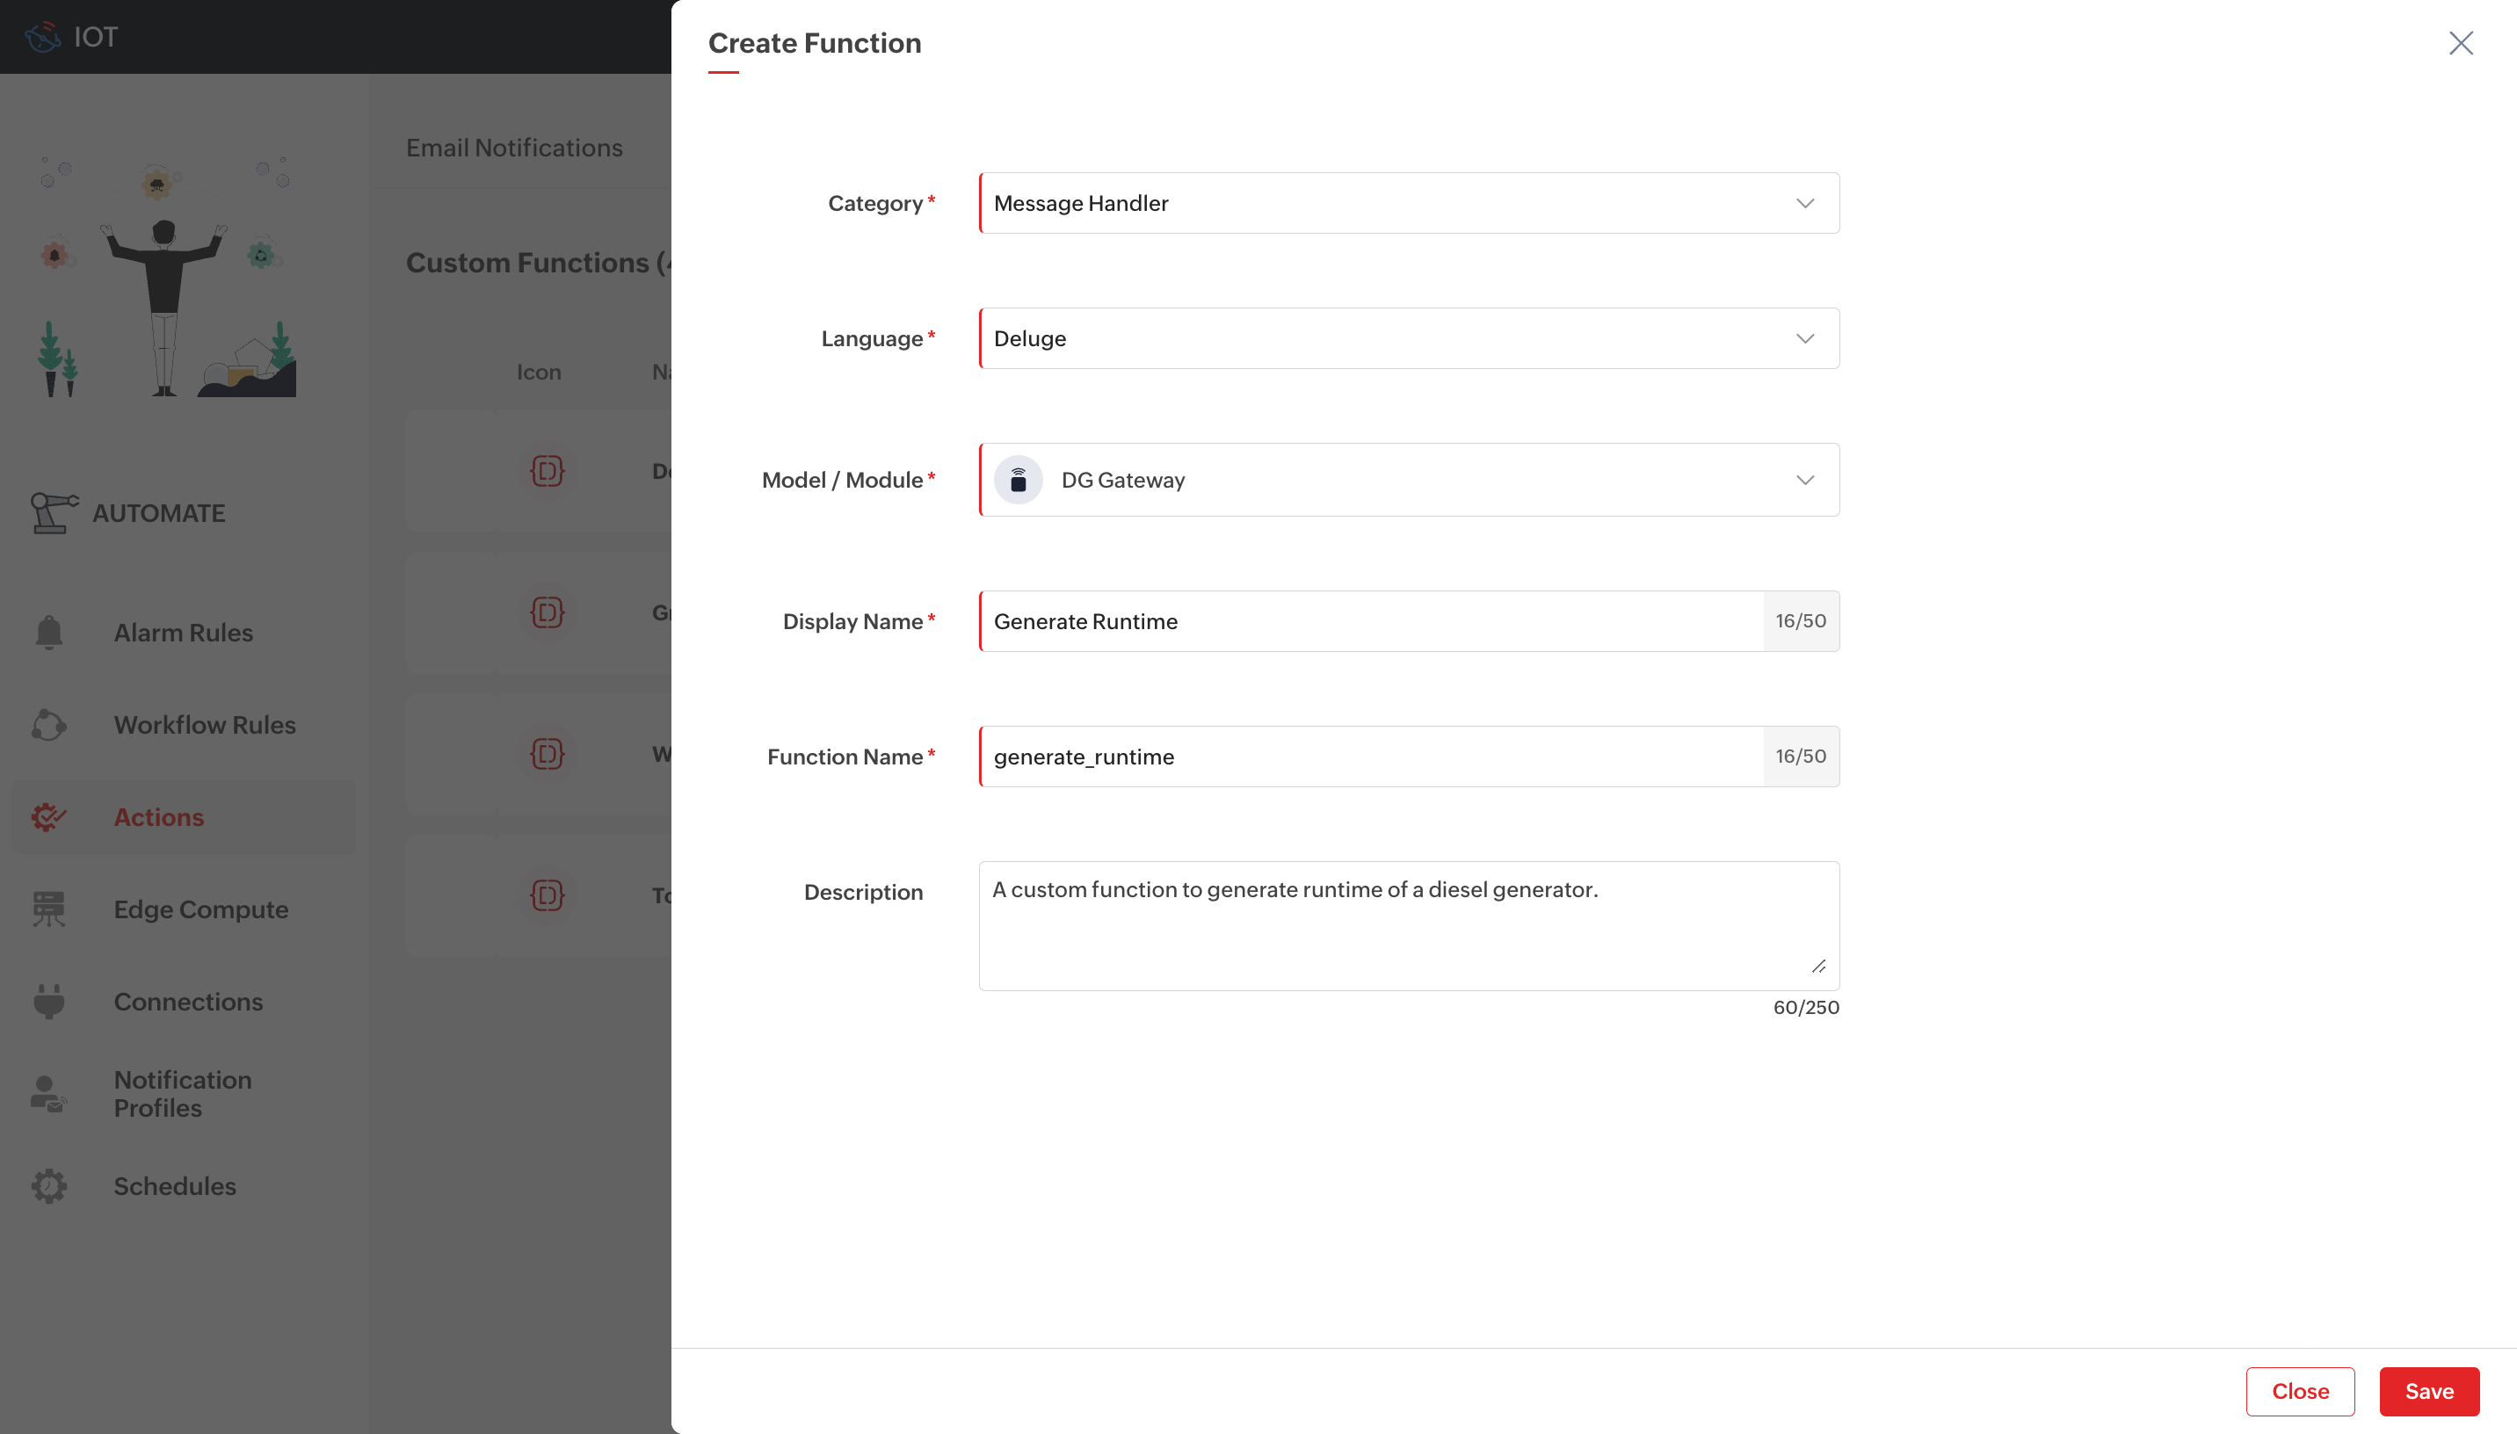Open the Email Notifications tab

pos(514,148)
